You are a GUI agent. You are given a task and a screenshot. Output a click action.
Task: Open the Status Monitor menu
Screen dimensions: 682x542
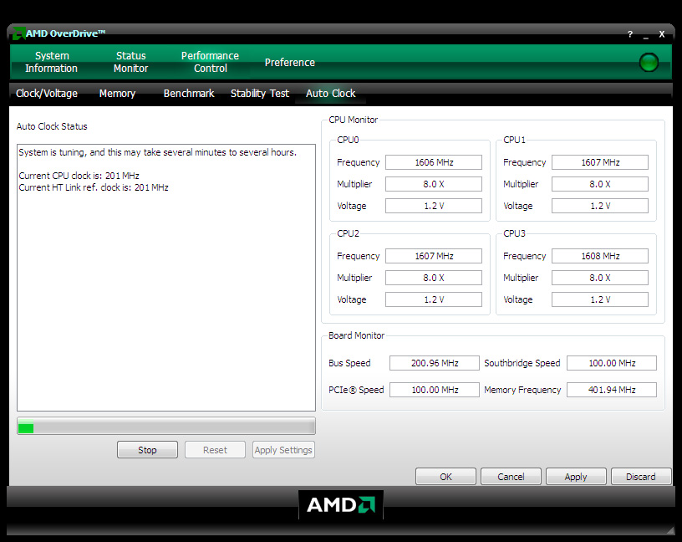pyautogui.click(x=131, y=62)
